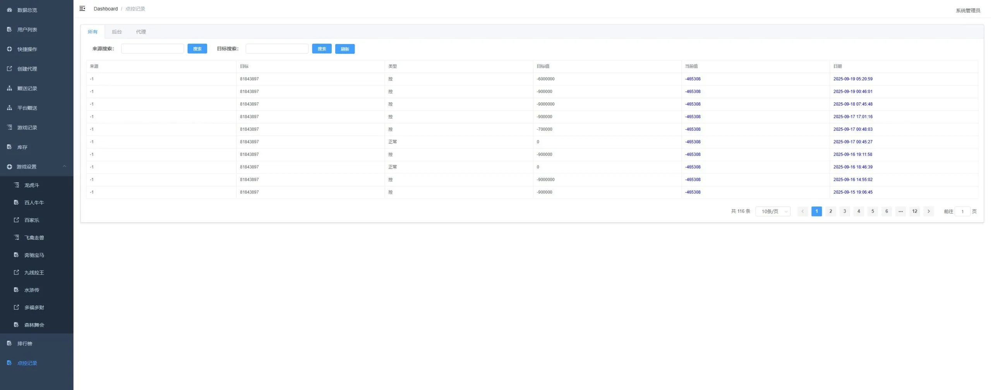The height and width of the screenshot is (390, 991).
Task: Click the 奔驰宝马 submenu icon
Action: pos(16,255)
